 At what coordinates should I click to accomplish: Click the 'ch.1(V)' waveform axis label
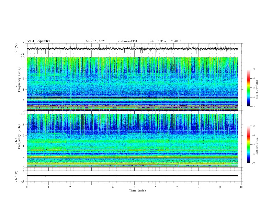[x=16, y=49]
